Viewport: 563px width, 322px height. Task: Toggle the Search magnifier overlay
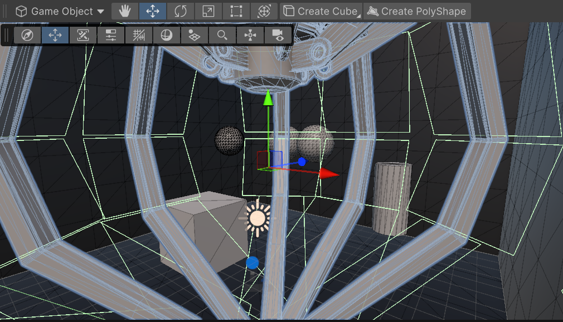click(x=222, y=35)
